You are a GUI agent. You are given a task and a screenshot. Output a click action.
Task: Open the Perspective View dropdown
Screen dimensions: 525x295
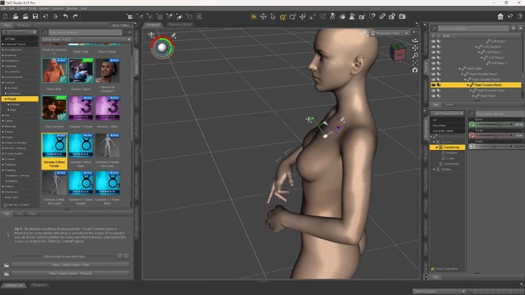coord(390,33)
